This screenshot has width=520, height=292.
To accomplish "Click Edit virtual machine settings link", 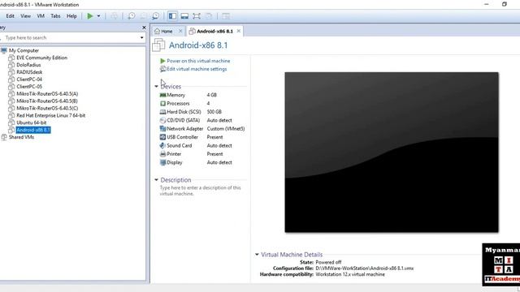I will 197,69.
